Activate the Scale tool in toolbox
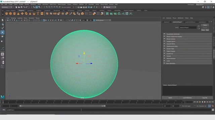The width and height of the screenshot is (215, 120). (2, 41)
